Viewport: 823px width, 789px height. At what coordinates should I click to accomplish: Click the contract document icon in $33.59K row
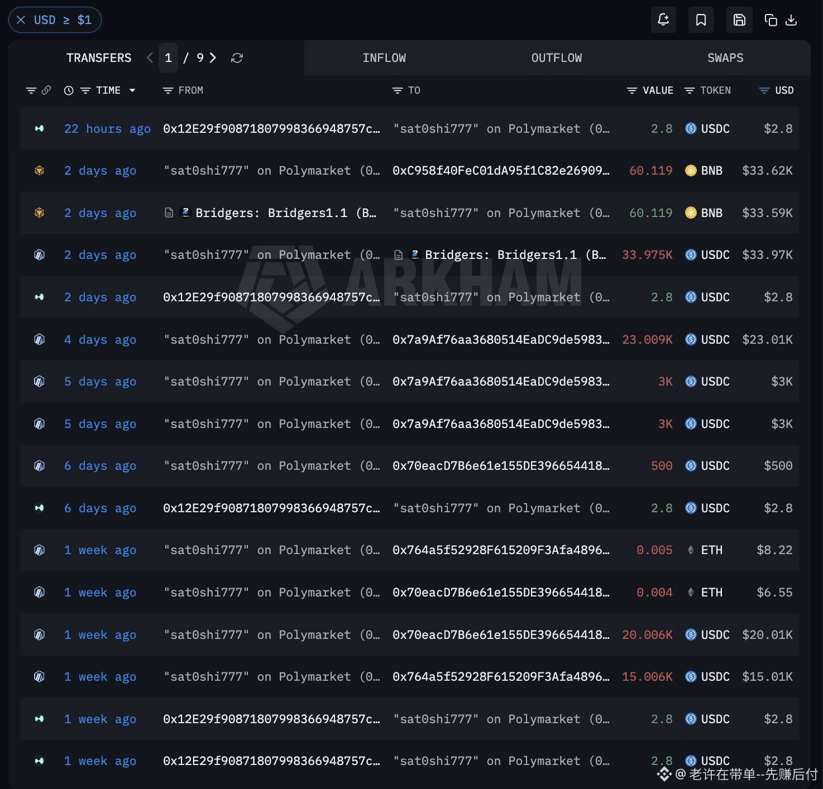point(169,213)
